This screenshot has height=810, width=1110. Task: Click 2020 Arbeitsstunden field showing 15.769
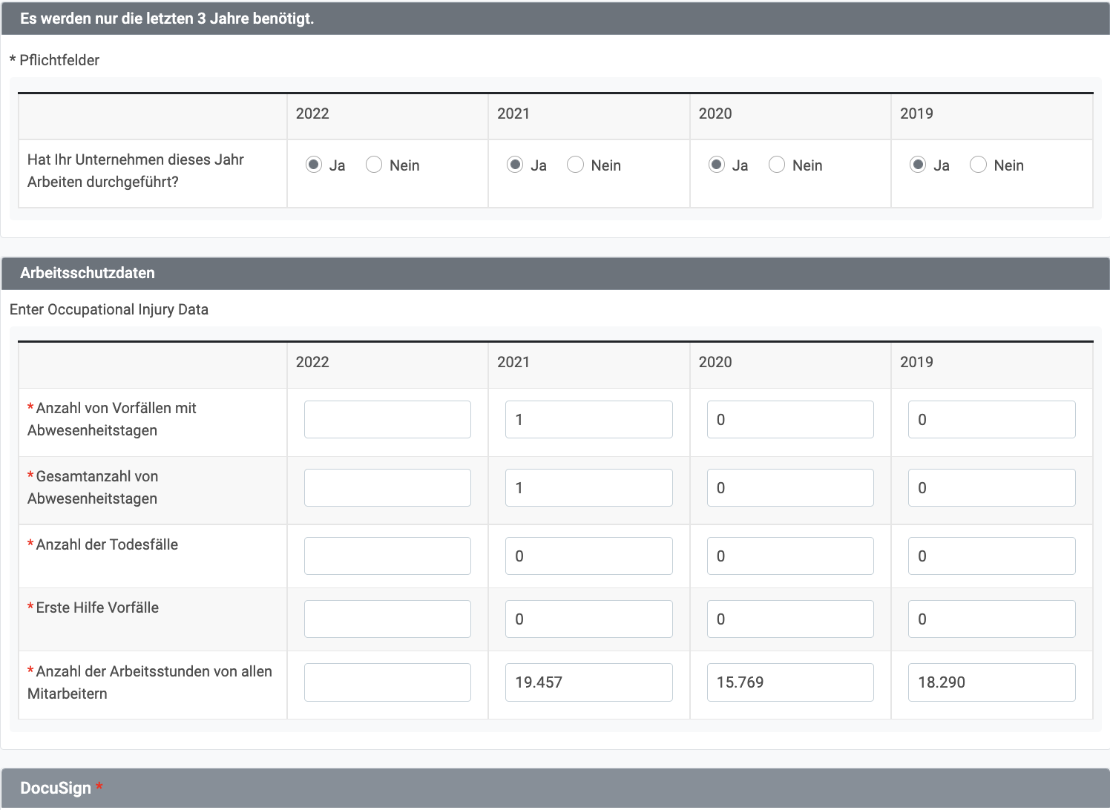[x=790, y=682]
